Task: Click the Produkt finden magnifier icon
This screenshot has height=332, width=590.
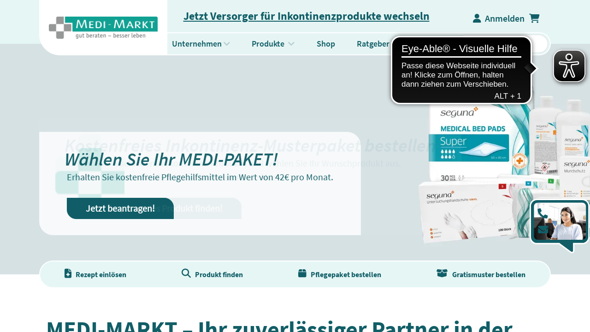Action: coord(186,273)
